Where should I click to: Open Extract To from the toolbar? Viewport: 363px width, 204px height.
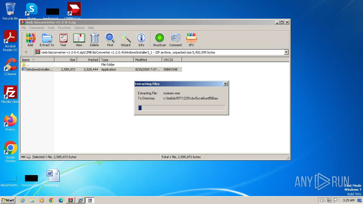point(47,40)
